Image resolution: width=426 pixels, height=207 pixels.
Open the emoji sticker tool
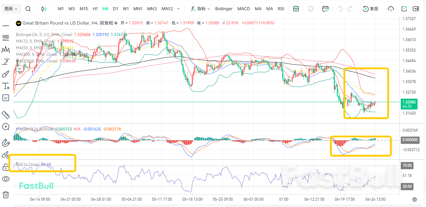[5, 97]
